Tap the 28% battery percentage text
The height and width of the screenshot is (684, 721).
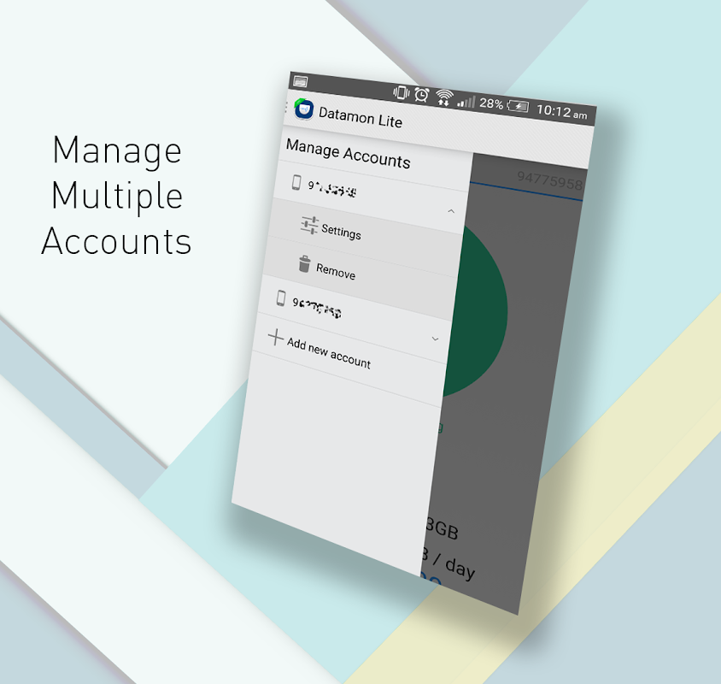tap(491, 103)
